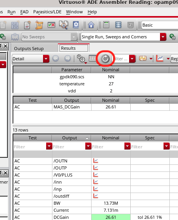Click the back arrow in Results toolbar
The width and height of the screenshot is (178, 220).
click(56, 58)
